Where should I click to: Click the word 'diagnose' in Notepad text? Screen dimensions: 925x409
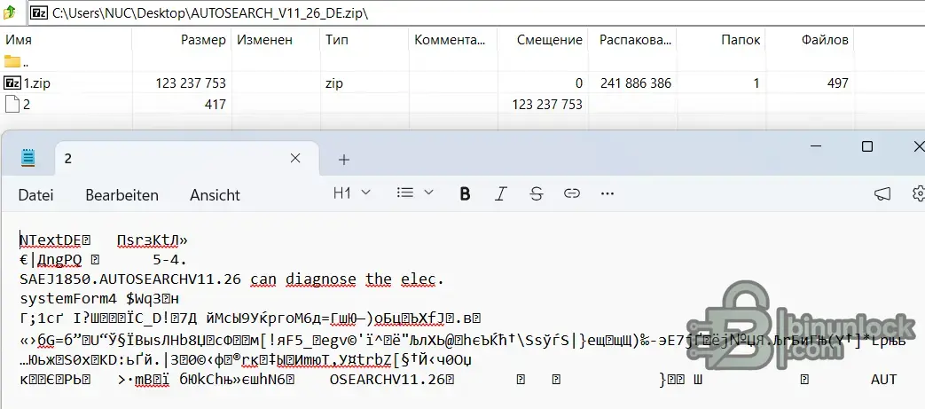pos(321,279)
